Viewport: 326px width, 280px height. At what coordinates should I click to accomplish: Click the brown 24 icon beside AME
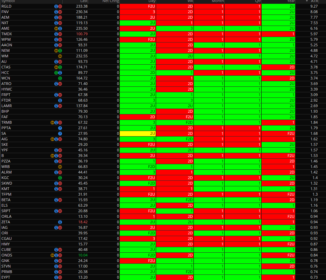[x=56, y=28]
